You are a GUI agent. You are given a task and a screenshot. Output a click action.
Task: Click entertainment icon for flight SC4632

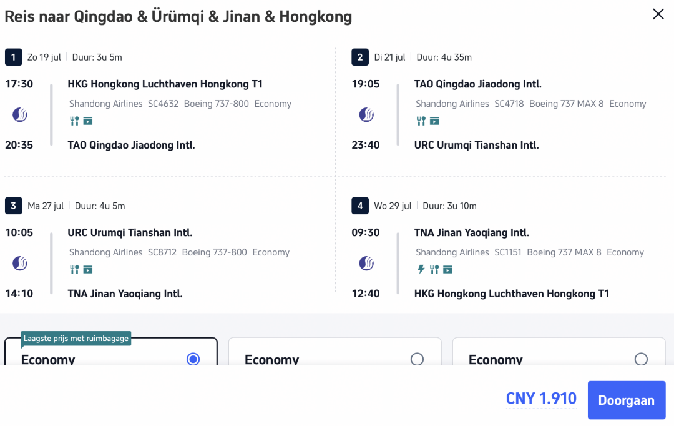tap(88, 121)
